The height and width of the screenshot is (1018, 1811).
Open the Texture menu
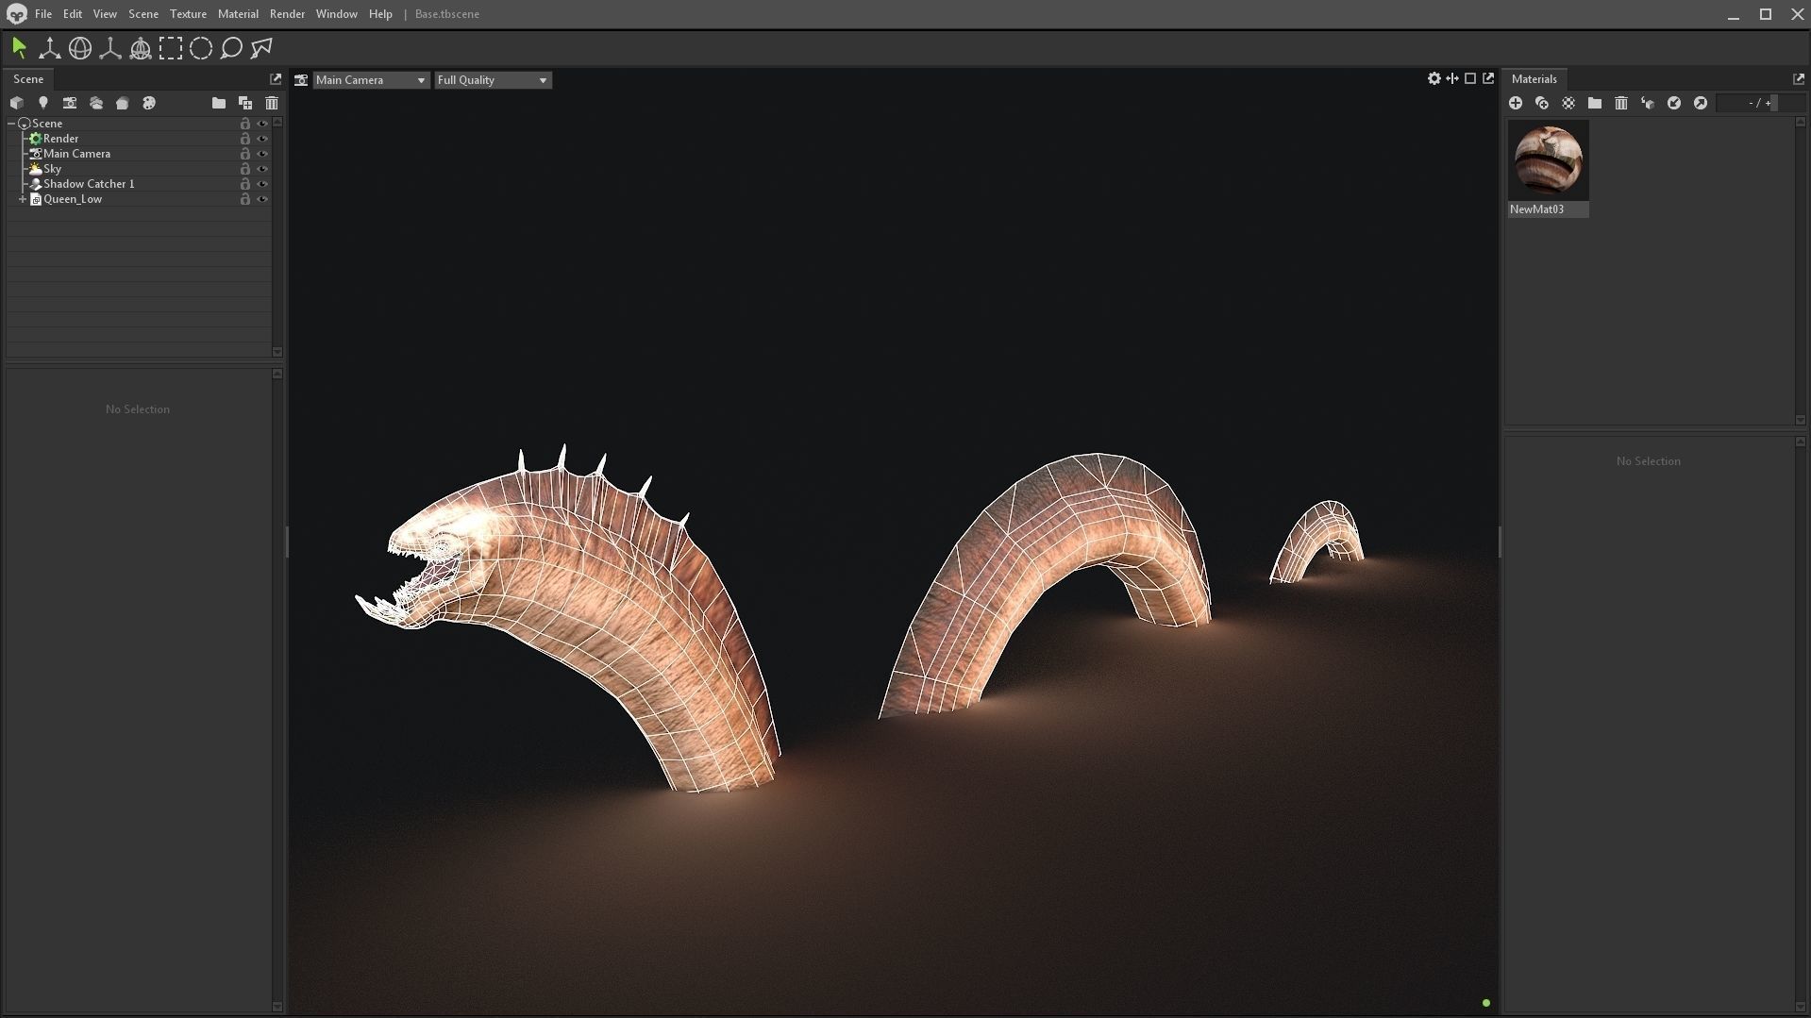pyautogui.click(x=188, y=14)
